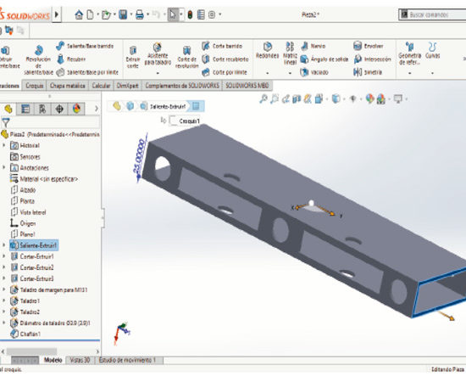This screenshot has width=466, height=382.
Task: Select the Corte barrido tool
Action: coord(222,46)
